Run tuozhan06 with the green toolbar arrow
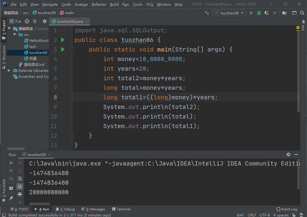 pyautogui.click(x=252, y=13)
